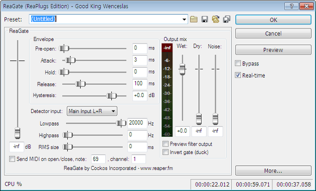
Task: Click the vertical threshold fader handle
Action: (18, 133)
